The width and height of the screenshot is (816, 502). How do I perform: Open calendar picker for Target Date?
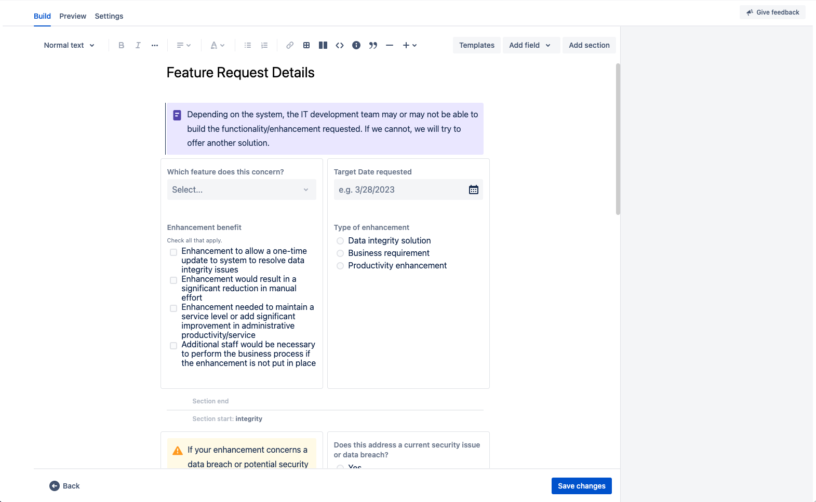point(473,189)
